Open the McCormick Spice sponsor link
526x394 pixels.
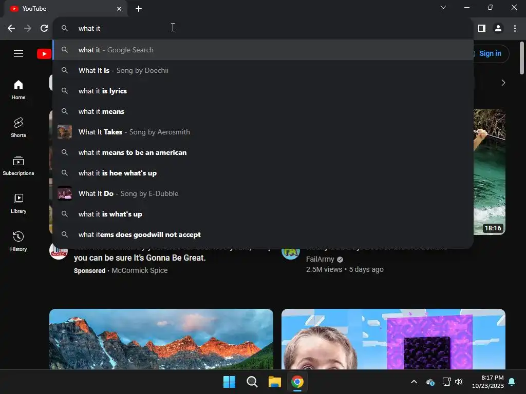pos(140,270)
